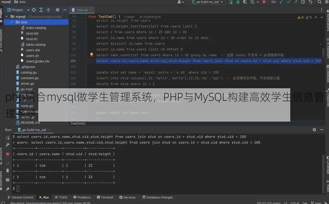Click trash Clear All icon in Run panel
The height and width of the screenshot is (204, 329).
[8, 171]
